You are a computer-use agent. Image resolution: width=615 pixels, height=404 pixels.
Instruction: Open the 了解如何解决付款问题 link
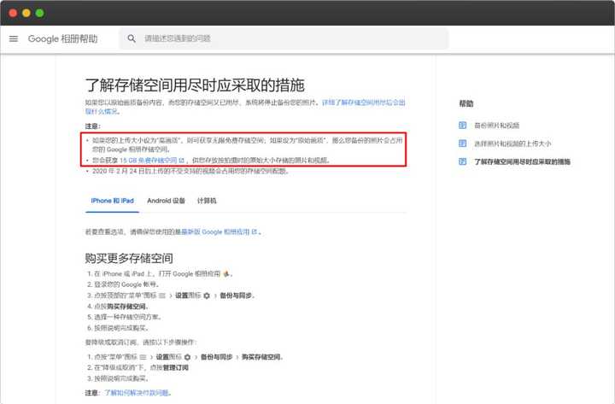pos(138,393)
